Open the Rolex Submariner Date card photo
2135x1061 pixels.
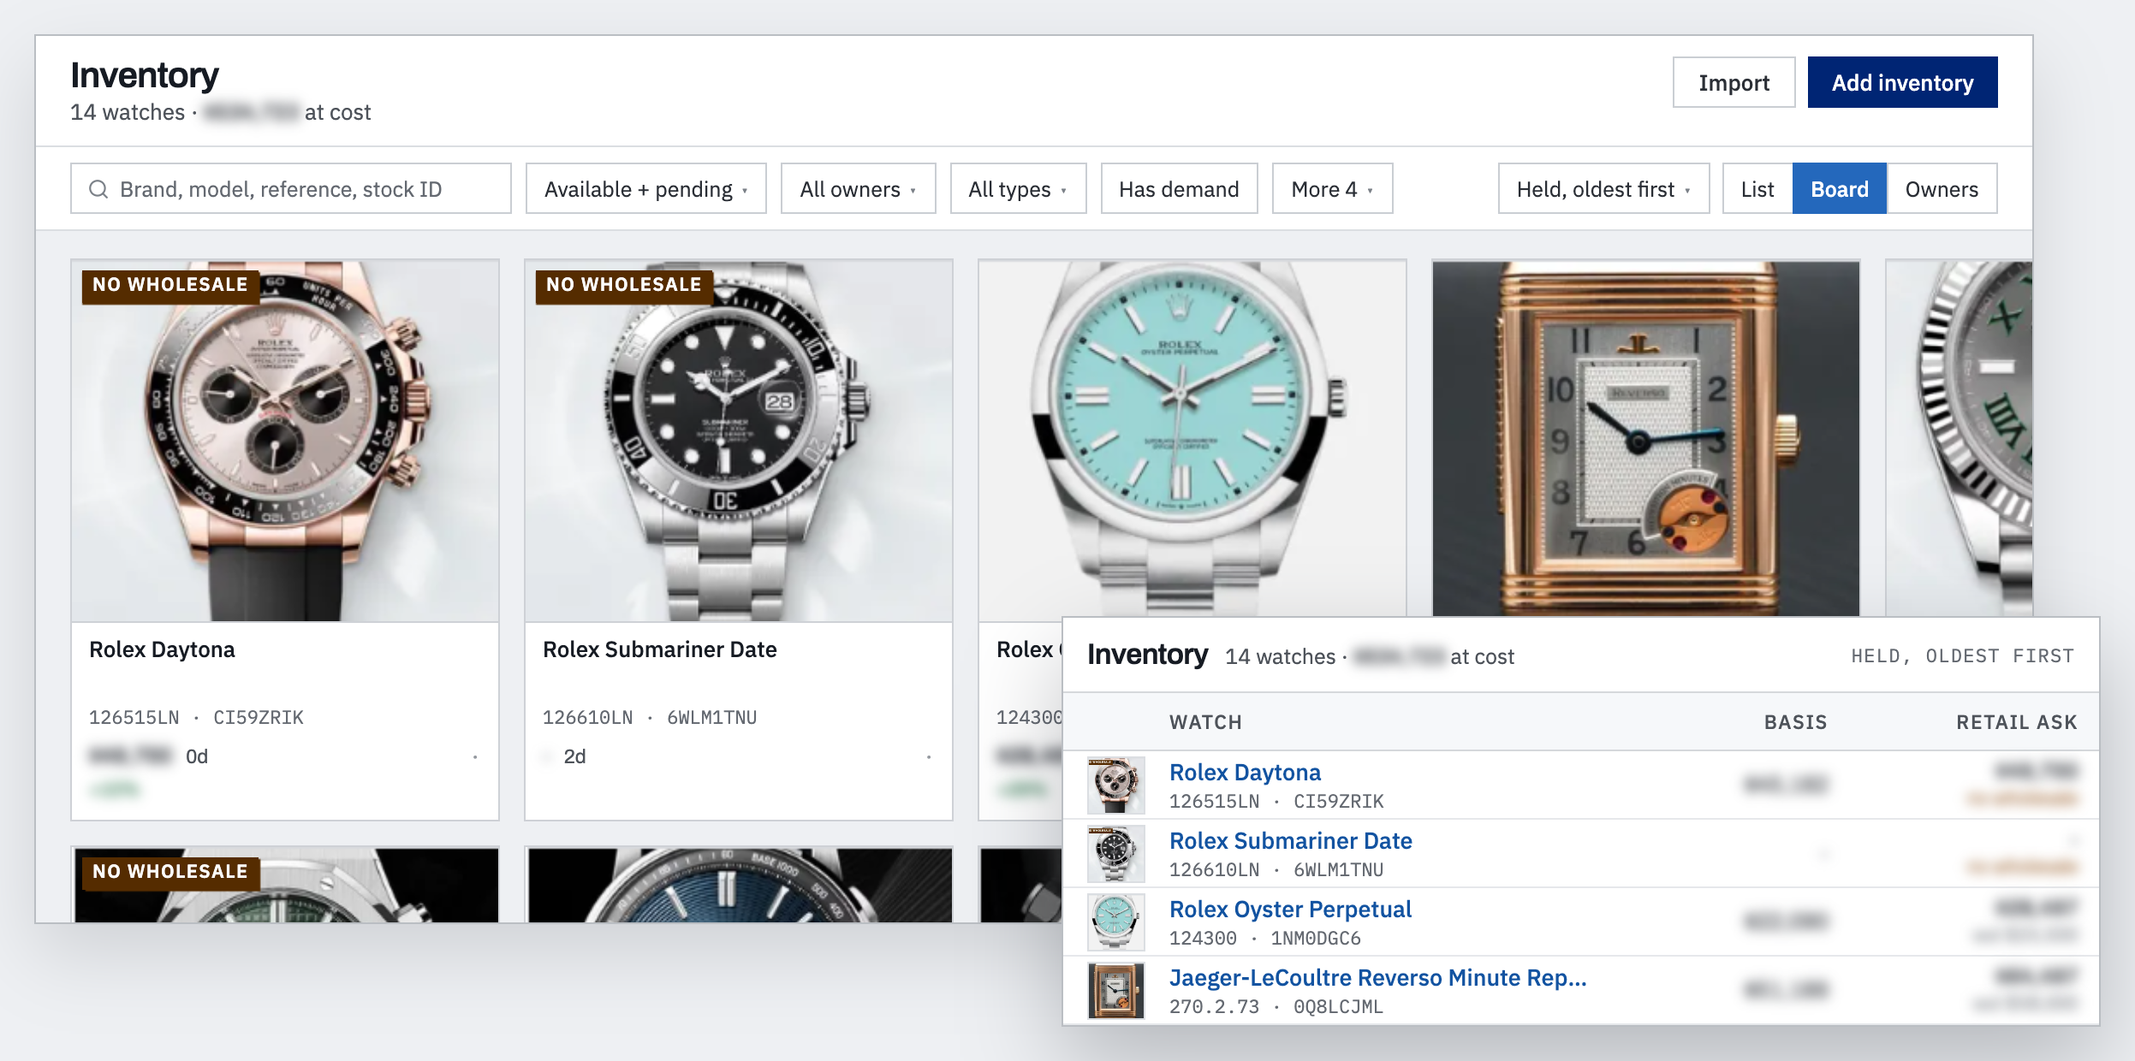pyautogui.click(x=739, y=442)
